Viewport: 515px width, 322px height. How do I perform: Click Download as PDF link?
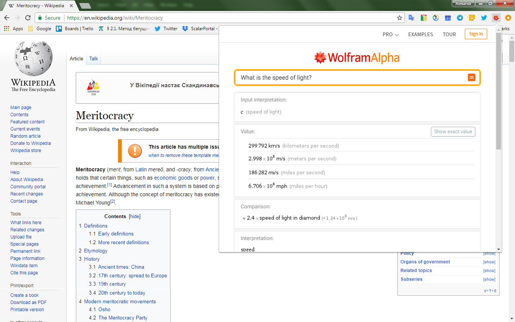tap(29, 302)
